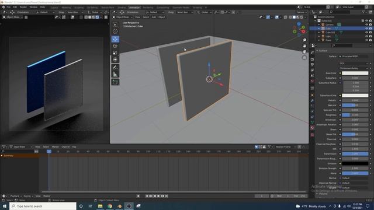Play the animation in reverse

[155, 196]
